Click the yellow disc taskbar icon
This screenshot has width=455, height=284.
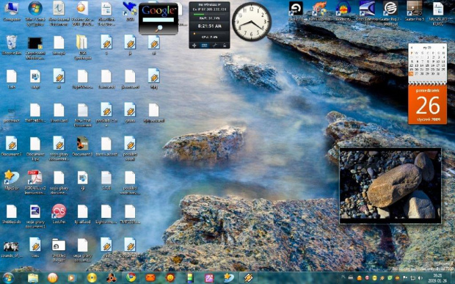click(x=92, y=278)
